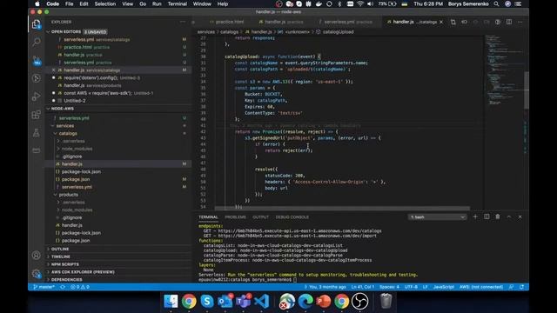Screen dimensions: 557x313
Task: Switch to the Problems panel tab
Action: (235, 216)
